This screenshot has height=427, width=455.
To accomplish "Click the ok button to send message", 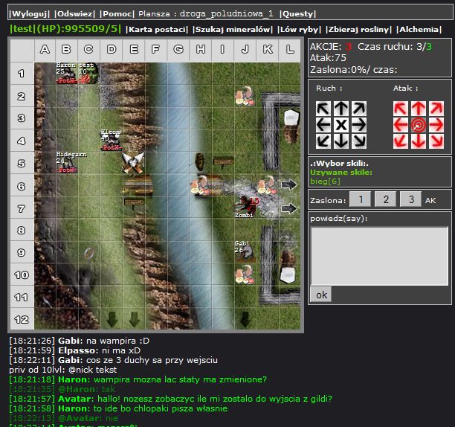I will (321, 295).
